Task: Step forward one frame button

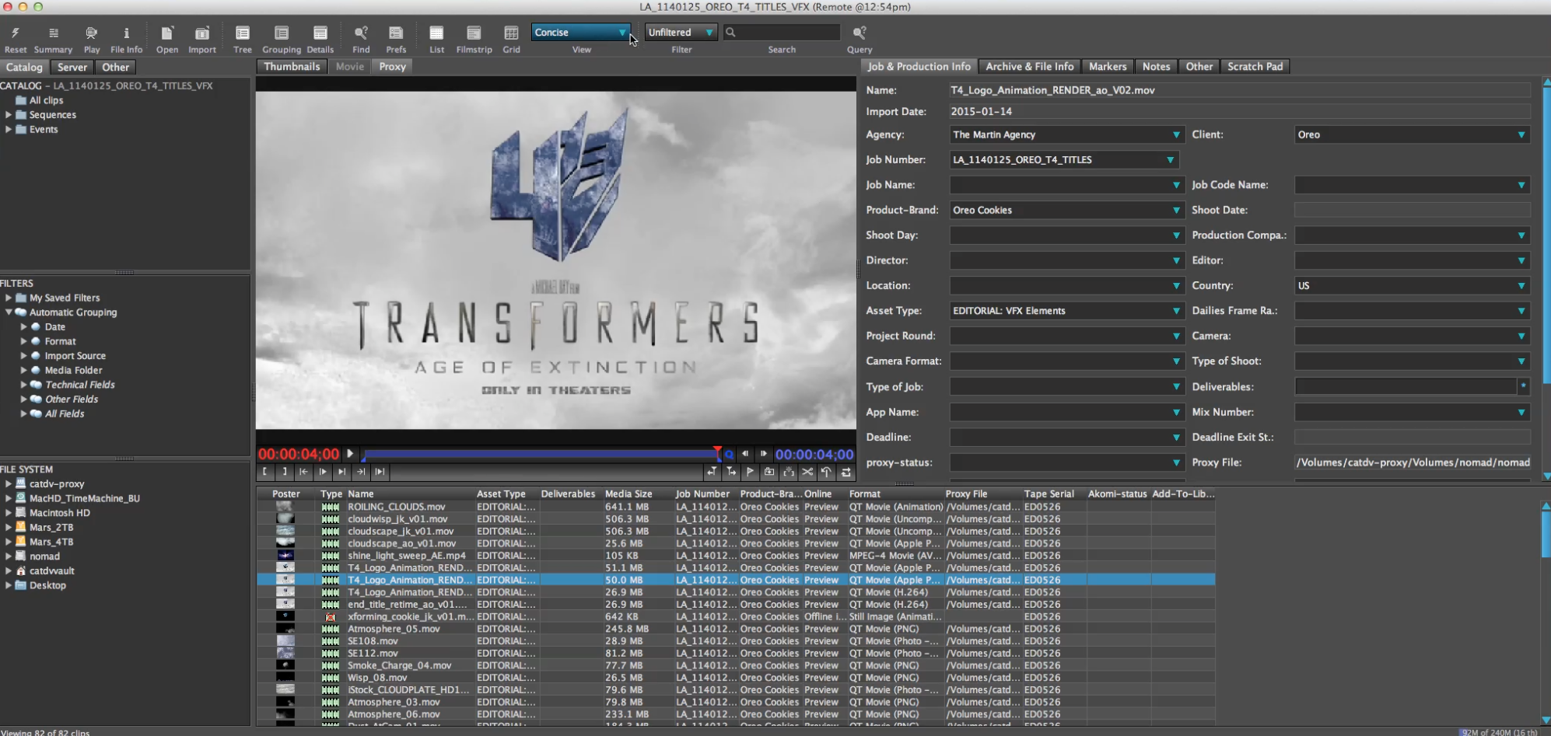Action: [763, 454]
